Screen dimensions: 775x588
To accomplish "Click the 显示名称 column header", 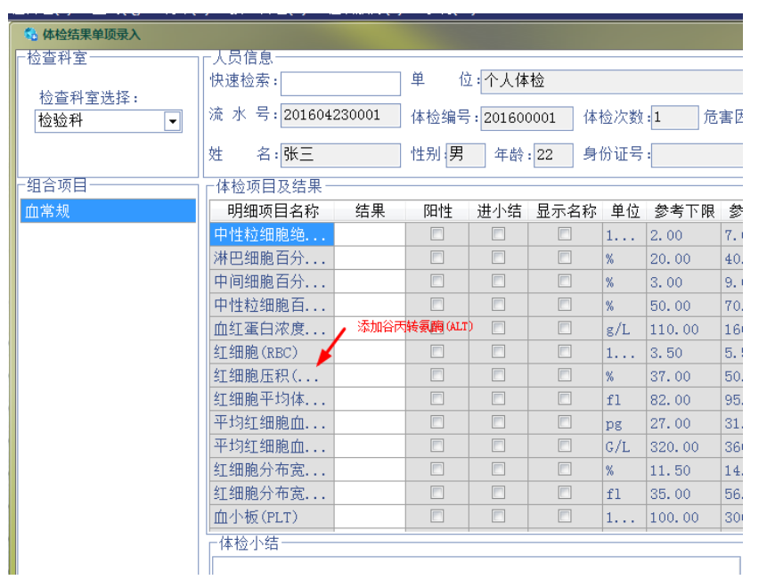I will click(x=566, y=211).
